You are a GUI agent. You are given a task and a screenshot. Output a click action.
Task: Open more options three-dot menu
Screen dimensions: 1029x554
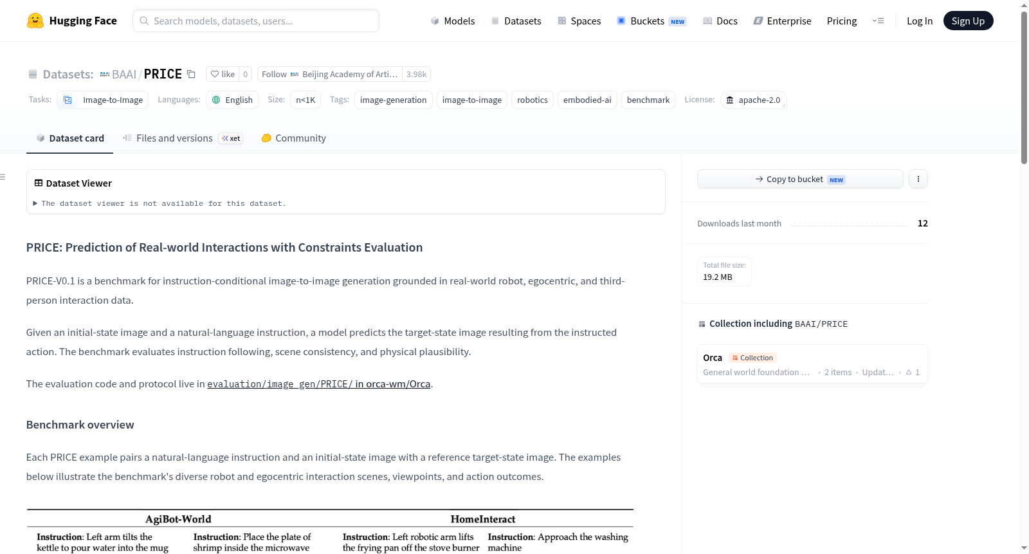tap(918, 179)
